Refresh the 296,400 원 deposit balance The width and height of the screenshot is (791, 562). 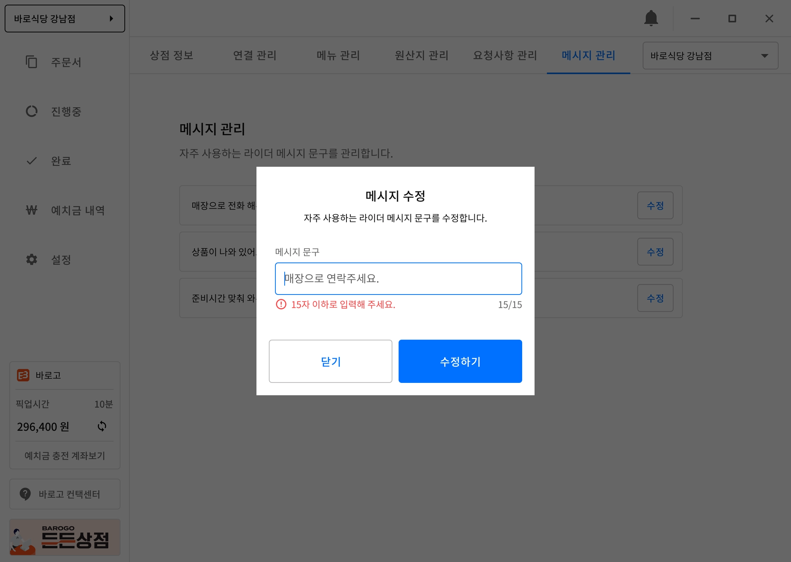102,426
